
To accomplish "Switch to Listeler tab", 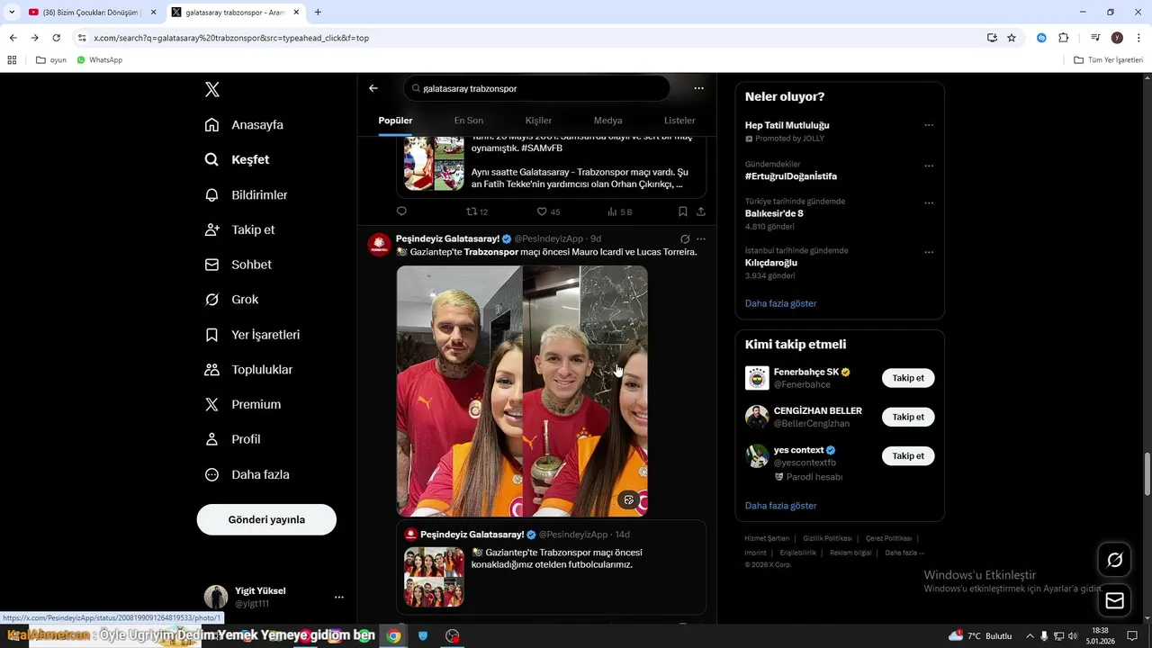I will point(679,121).
